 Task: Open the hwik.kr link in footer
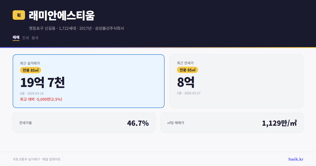pos(295,159)
